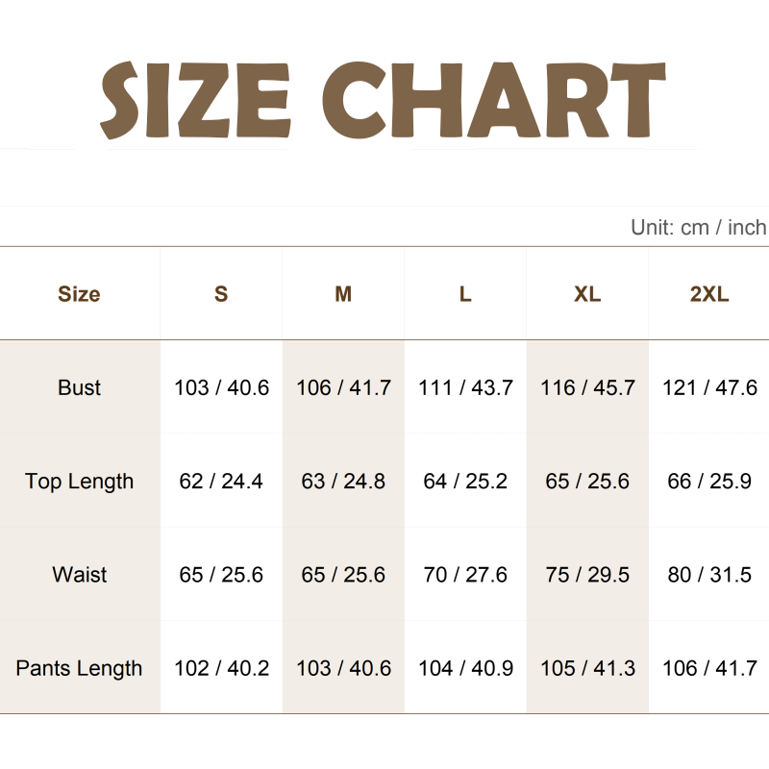Click the 66 / 25.9 top length cell
769x769 pixels.
pyautogui.click(x=709, y=481)
